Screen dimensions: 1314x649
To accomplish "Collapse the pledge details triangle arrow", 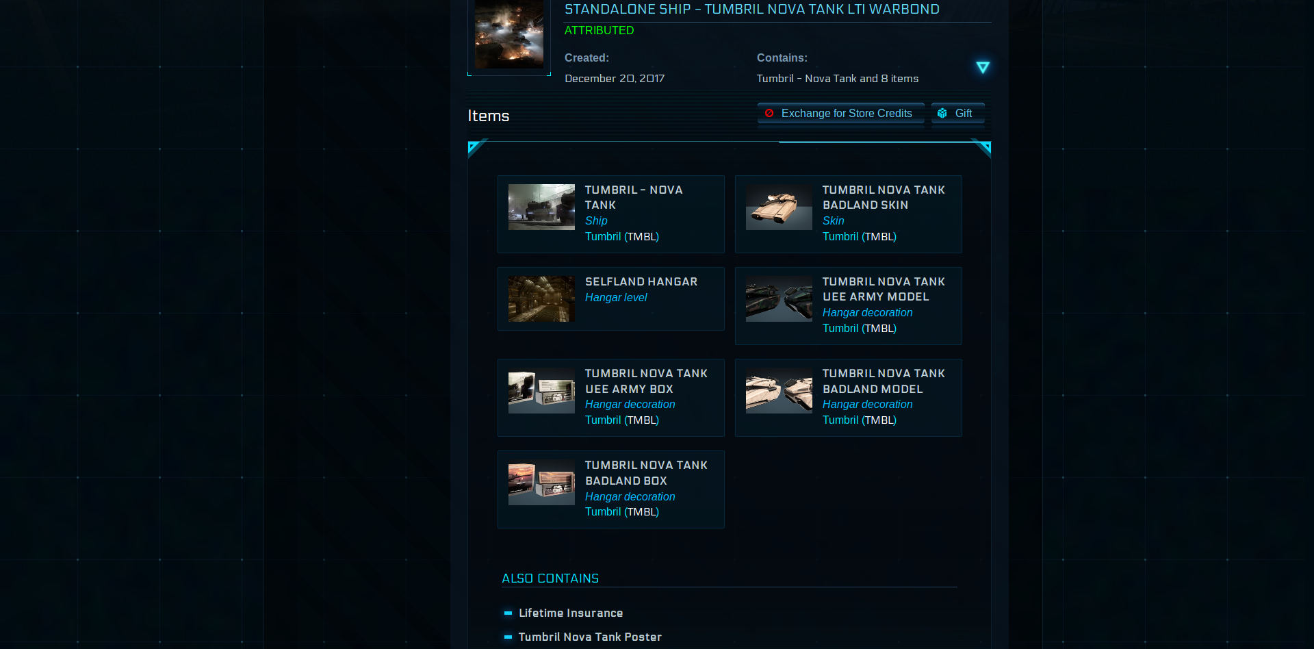I will coord(982,67).
